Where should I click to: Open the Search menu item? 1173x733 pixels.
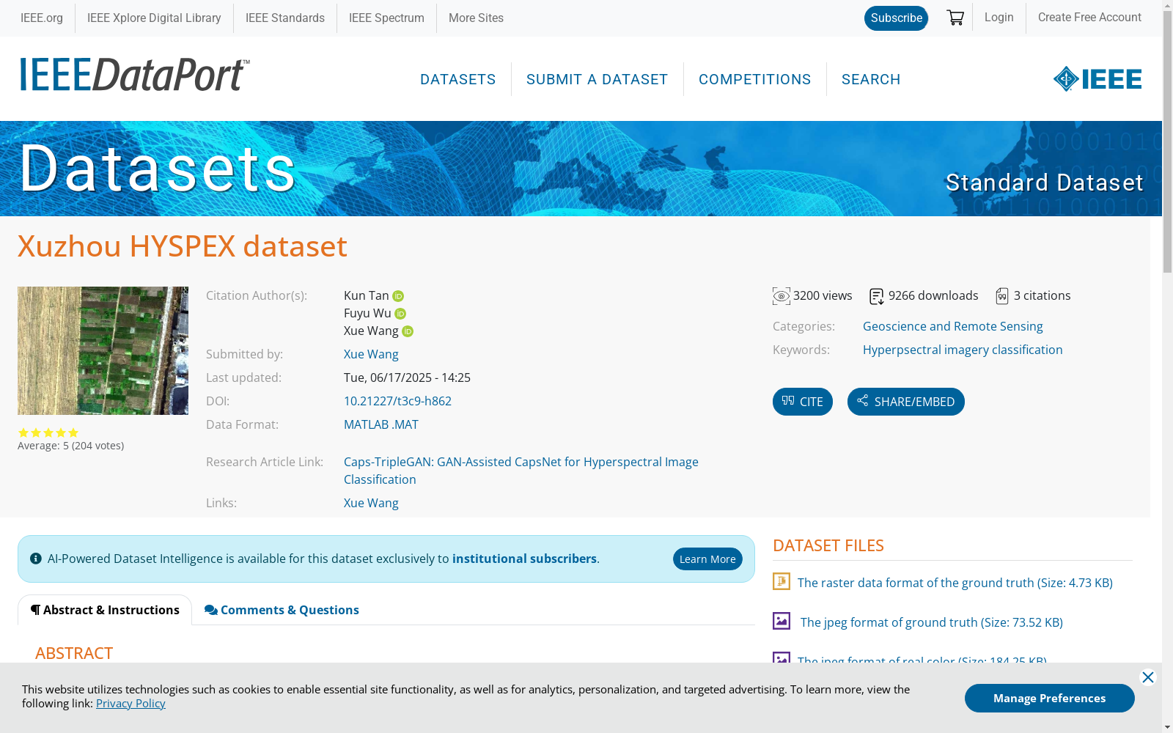pyautogui.click(x=871, y=79)
